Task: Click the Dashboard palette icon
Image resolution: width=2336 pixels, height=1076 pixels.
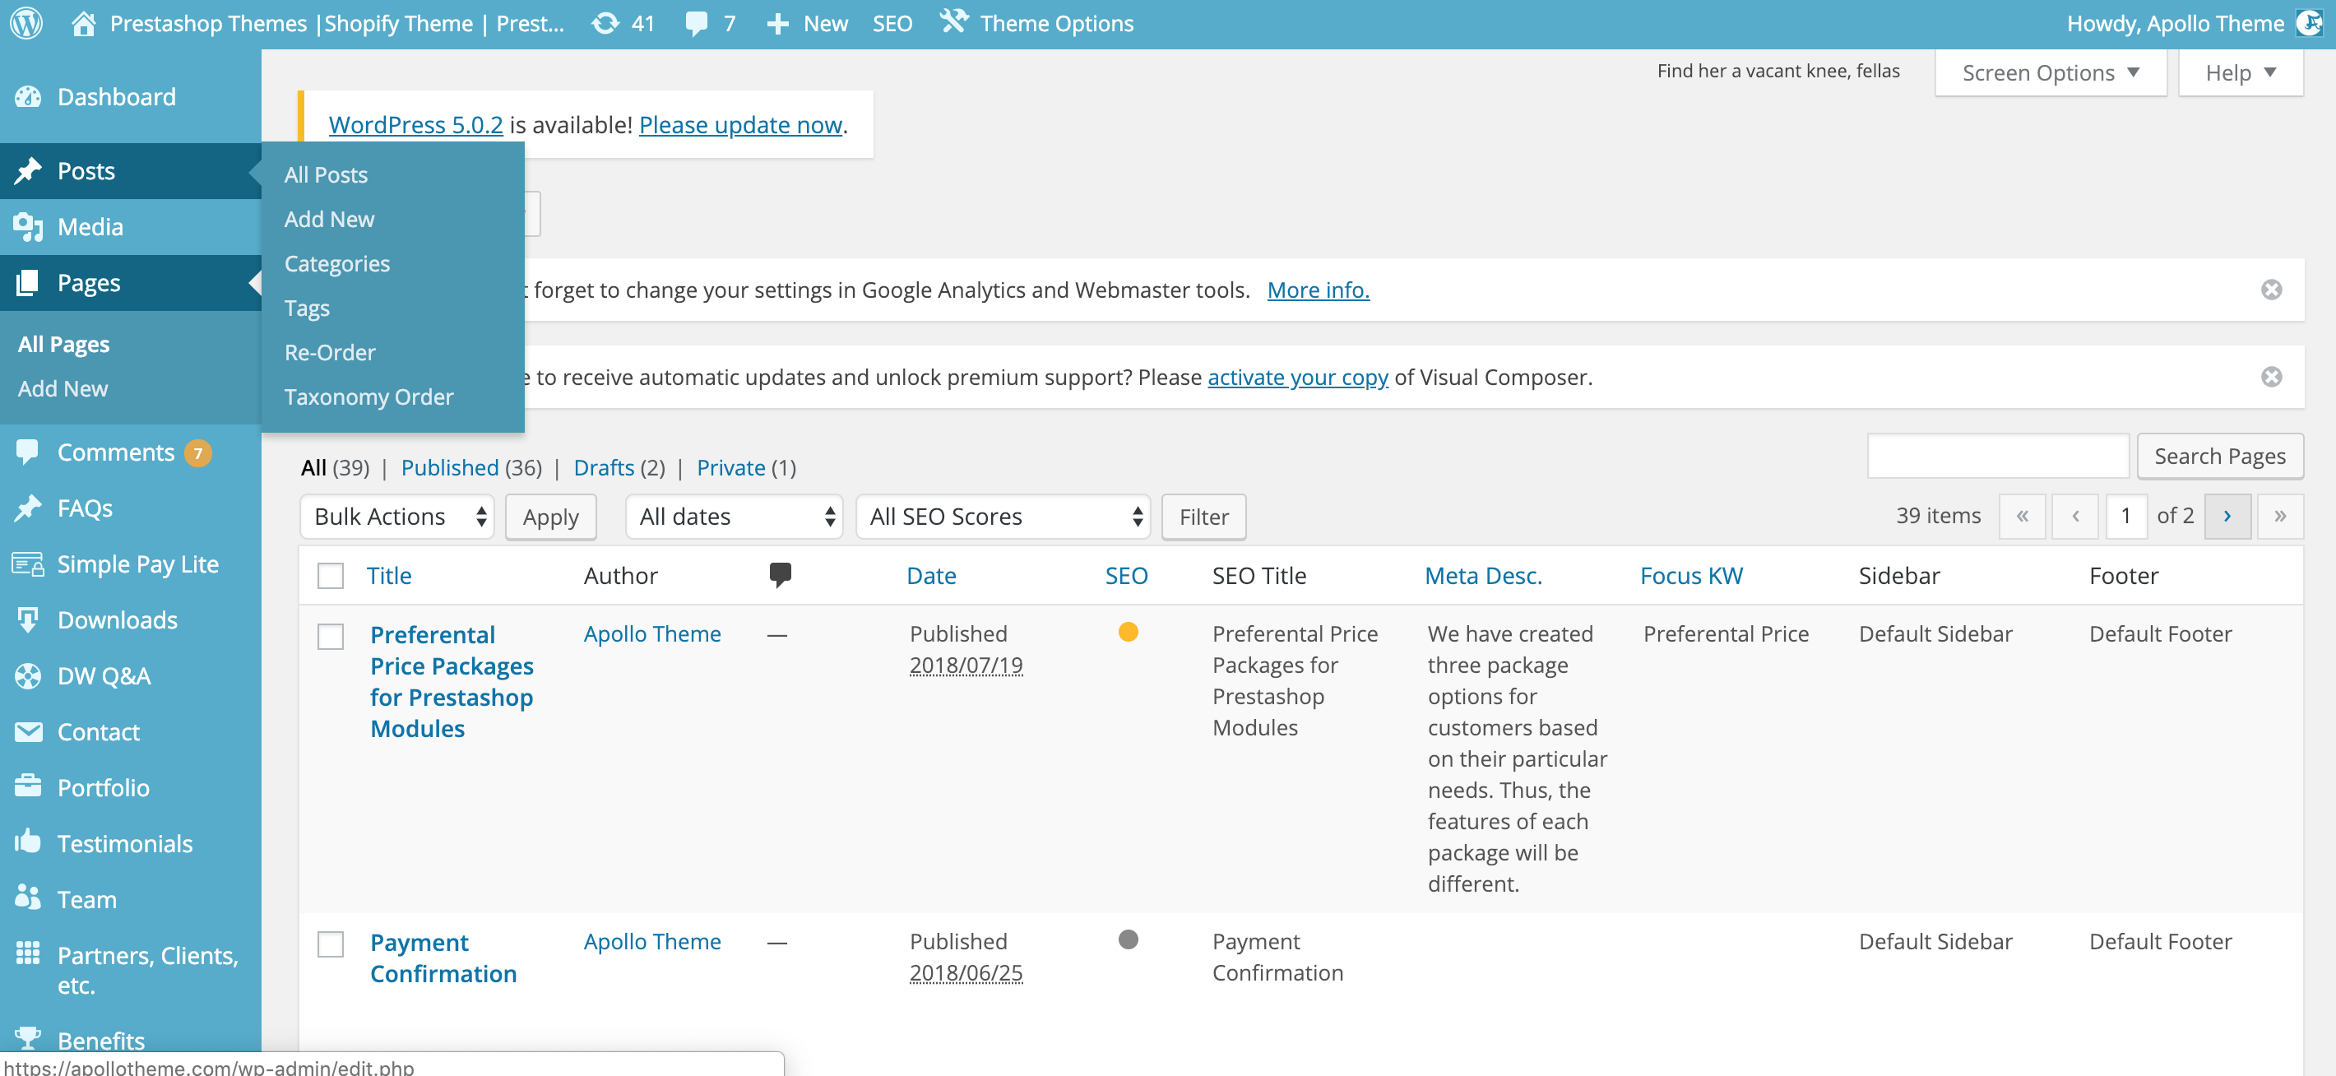Action: point(28,96)
